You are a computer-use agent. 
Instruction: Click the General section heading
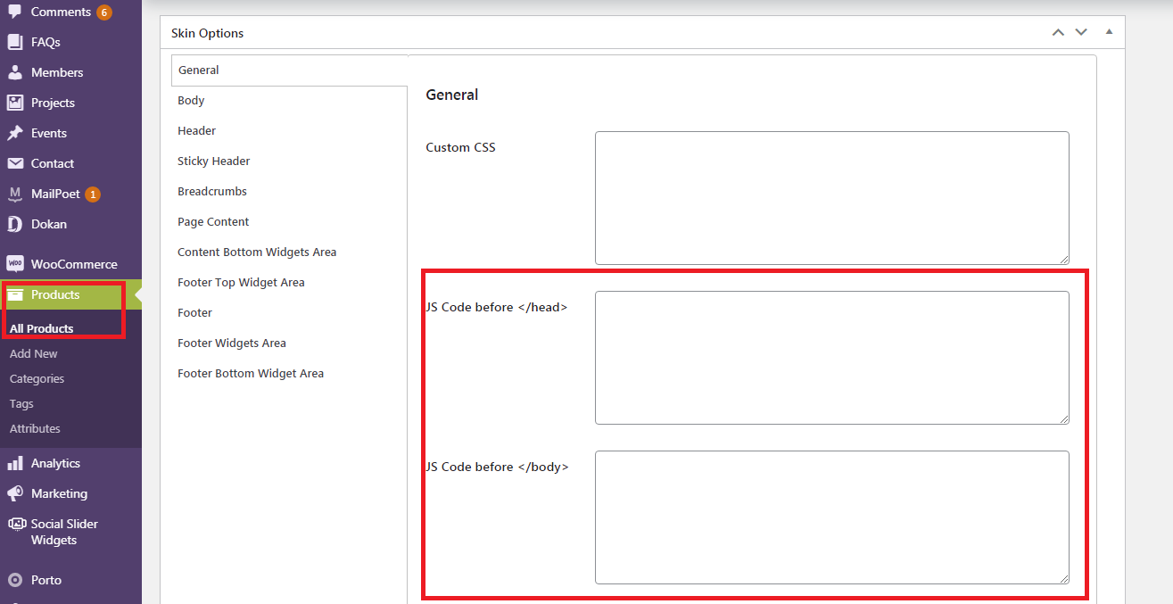point(452,95)
